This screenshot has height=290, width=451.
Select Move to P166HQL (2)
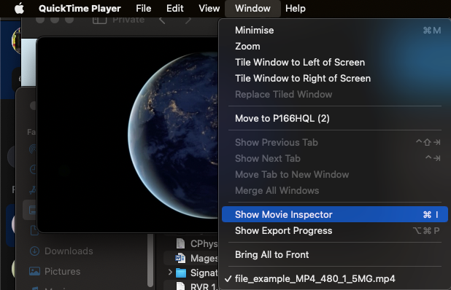[x=335, y=118]
